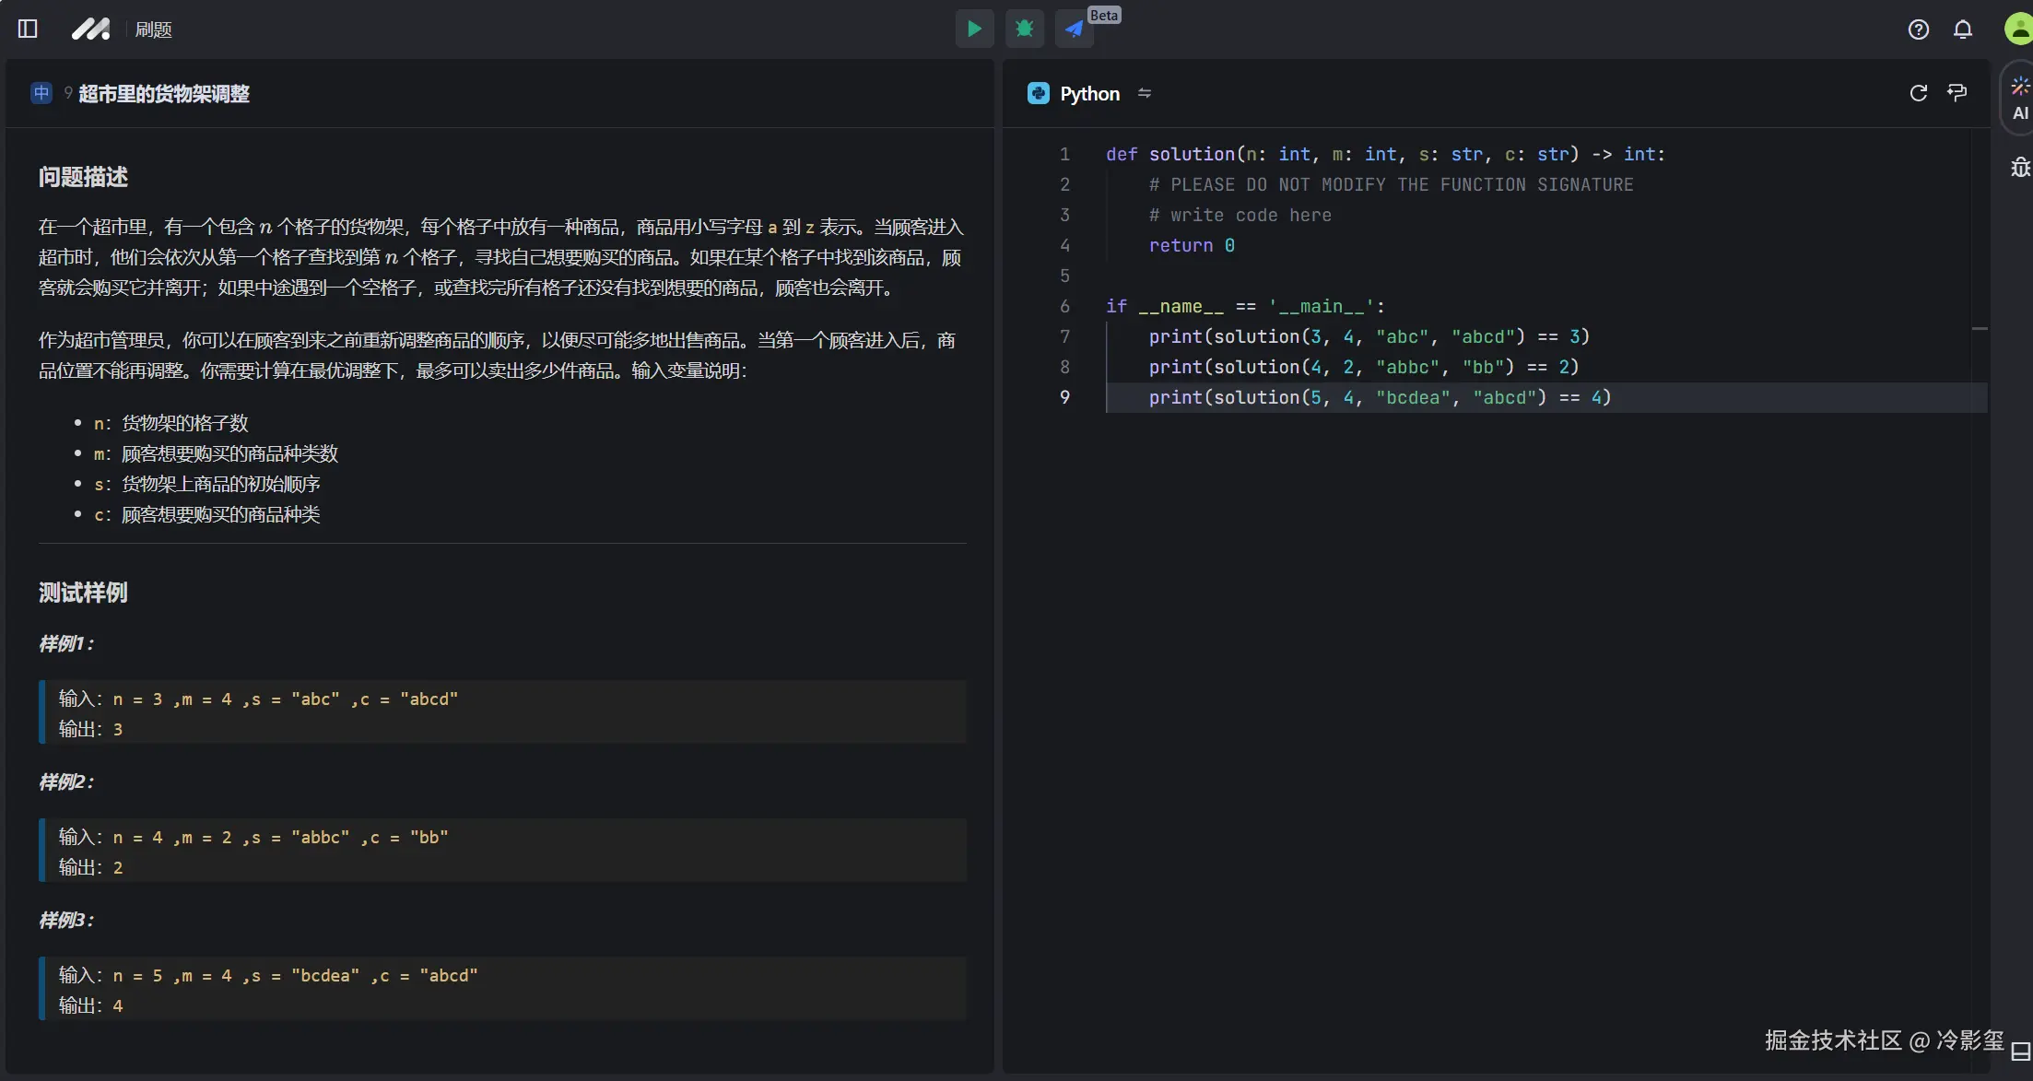Open the notifications bell
The image size is (2033, 1081).
[1962, 29]
